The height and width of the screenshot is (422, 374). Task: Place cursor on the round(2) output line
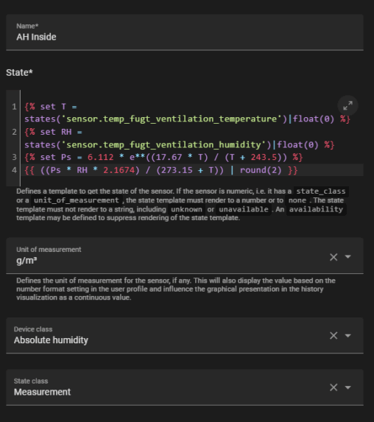[161, 170]
